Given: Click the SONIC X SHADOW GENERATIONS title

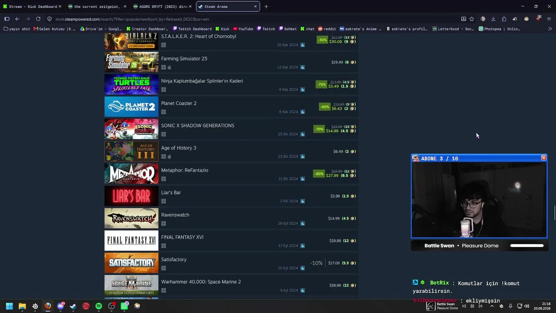Looking at the screenshot, I should click(198, 126).
